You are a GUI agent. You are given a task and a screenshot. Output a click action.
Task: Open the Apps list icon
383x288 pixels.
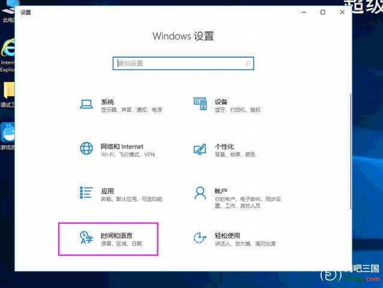[x=86, y=193]
